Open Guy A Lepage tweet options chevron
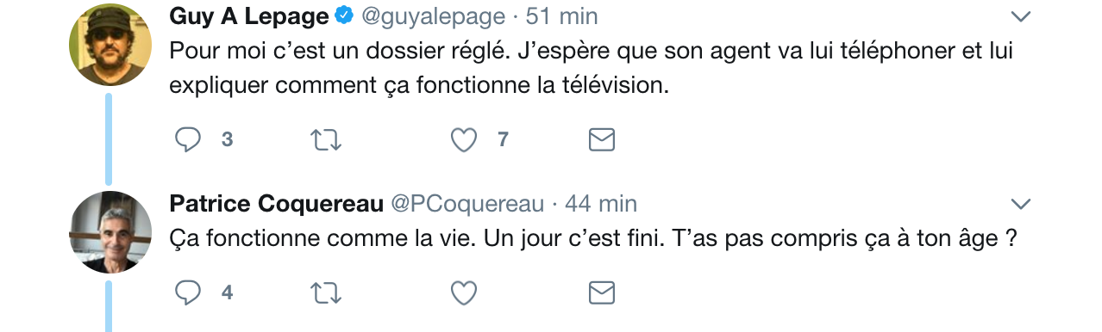 1020,17
